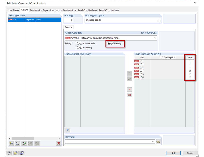
Task: Click the No. column header
Action: point(142,58)
